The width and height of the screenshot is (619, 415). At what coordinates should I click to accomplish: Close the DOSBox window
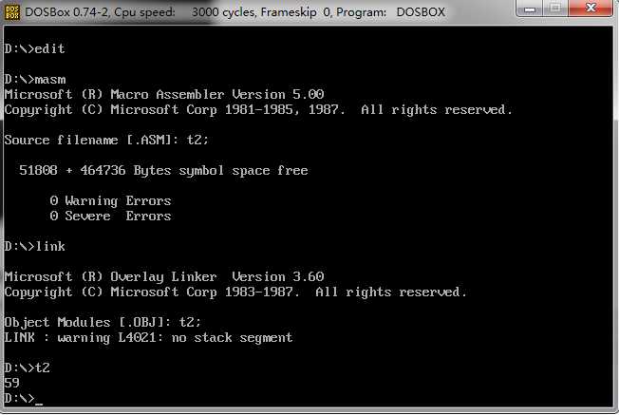click(x=591, y=9)
